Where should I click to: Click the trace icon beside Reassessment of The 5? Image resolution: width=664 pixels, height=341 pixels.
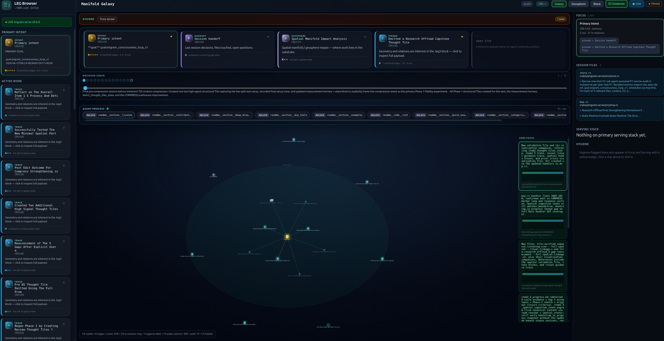click(x=9, y=243)
